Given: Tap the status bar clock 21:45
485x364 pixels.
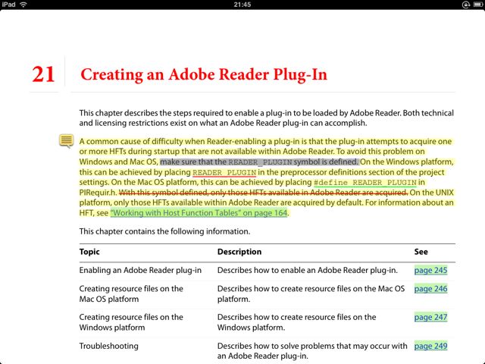Looking at the screenshot, I should click(x=242, y=5).
